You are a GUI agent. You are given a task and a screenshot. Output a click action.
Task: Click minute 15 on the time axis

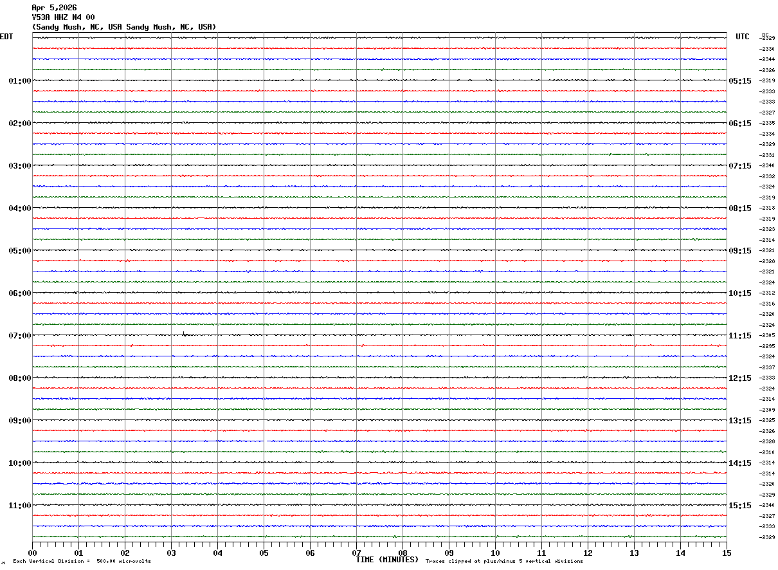[727, 553]
